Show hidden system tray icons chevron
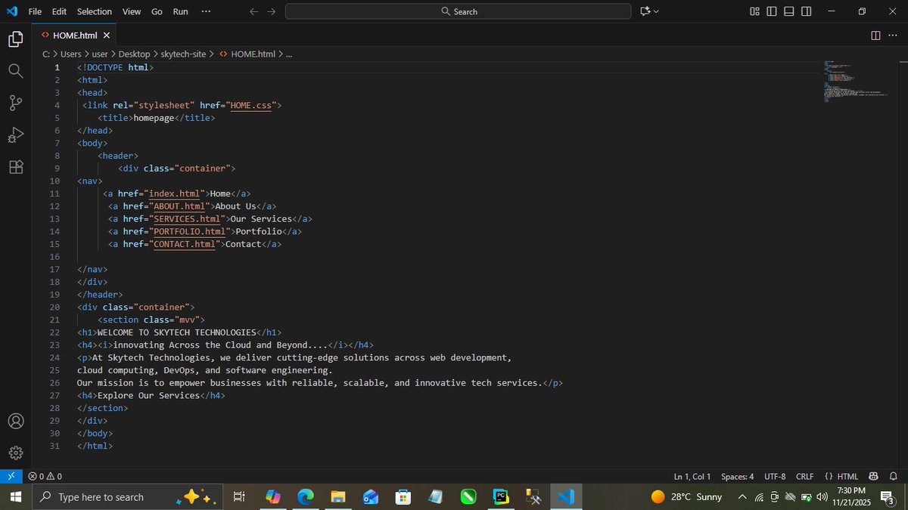Viewport: 908px width, 510px height. click(742, 497)
